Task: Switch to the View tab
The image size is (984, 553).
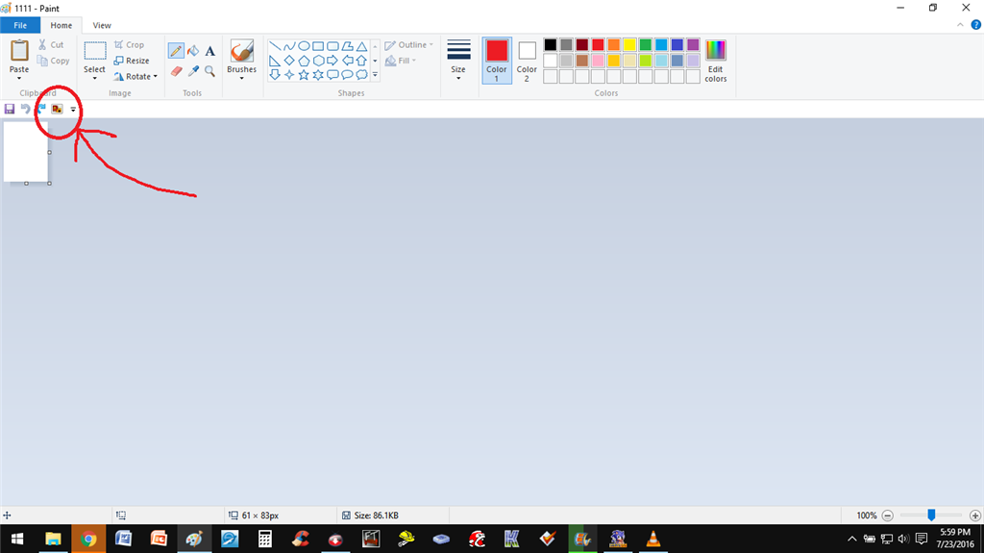Action: coord(102,25)
